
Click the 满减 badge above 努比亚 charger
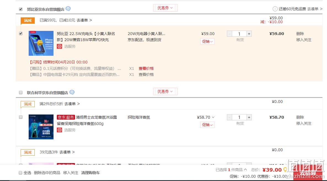(28, 20)
